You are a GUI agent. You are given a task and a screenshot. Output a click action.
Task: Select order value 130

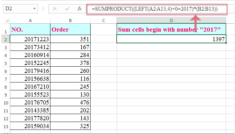70,94
